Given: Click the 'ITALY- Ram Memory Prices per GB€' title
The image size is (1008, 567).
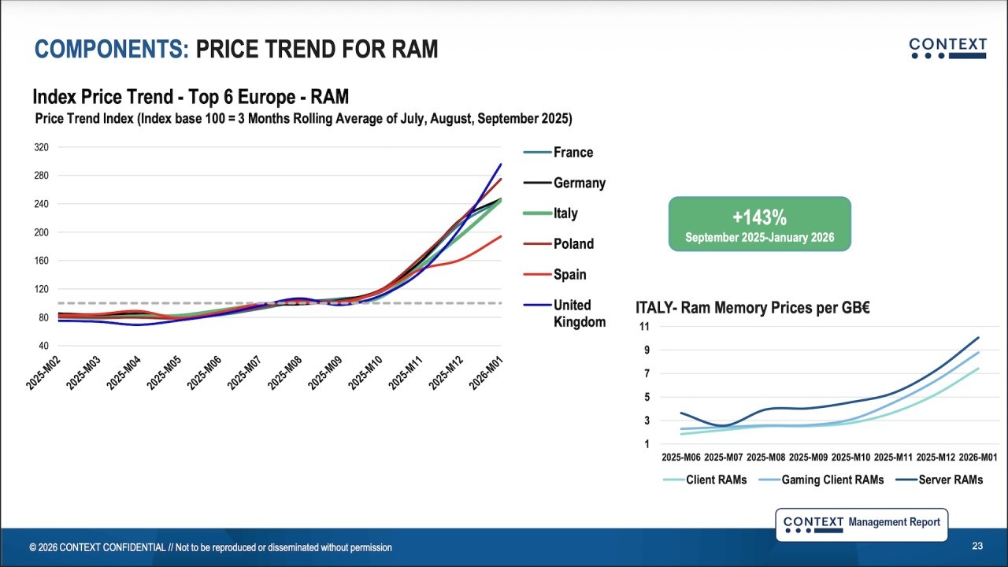Looking at the screenshot, I should tap(752, 308).
